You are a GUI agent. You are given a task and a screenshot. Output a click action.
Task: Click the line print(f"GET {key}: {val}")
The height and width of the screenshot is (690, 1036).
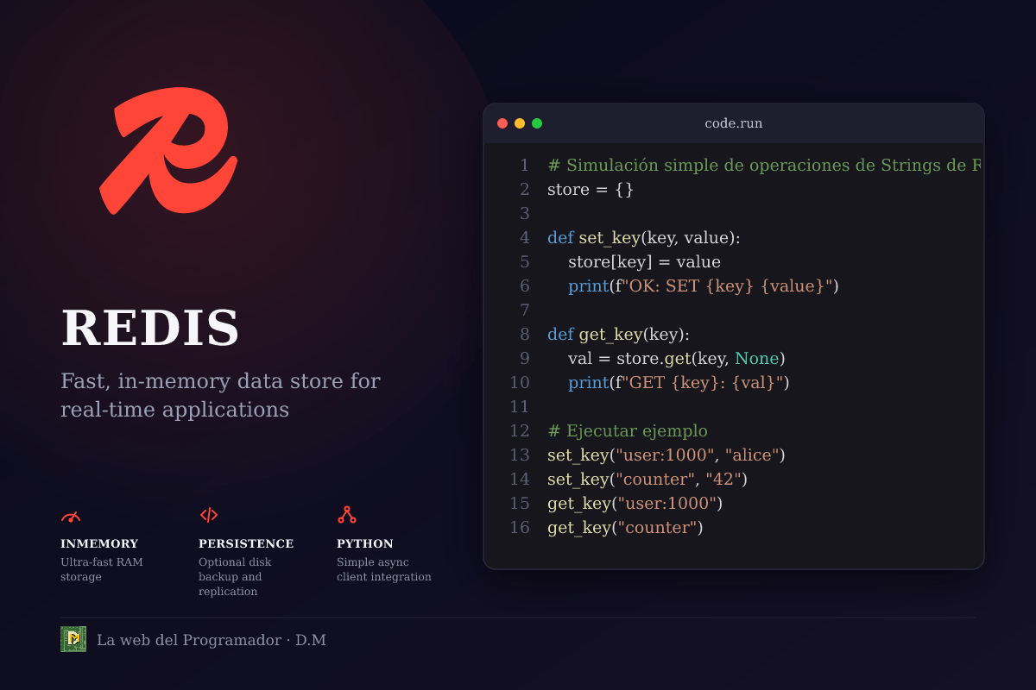pyautogui.click(x=679, y=382)
